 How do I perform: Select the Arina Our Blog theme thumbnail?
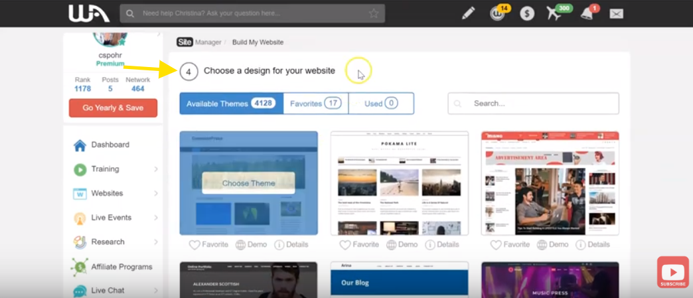[x=400, y=280]
